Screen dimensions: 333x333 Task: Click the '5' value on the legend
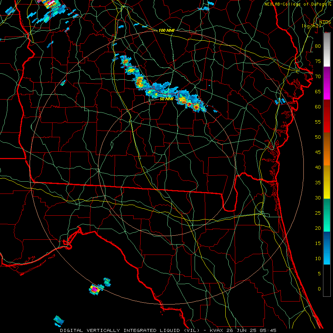coord(319,274)
